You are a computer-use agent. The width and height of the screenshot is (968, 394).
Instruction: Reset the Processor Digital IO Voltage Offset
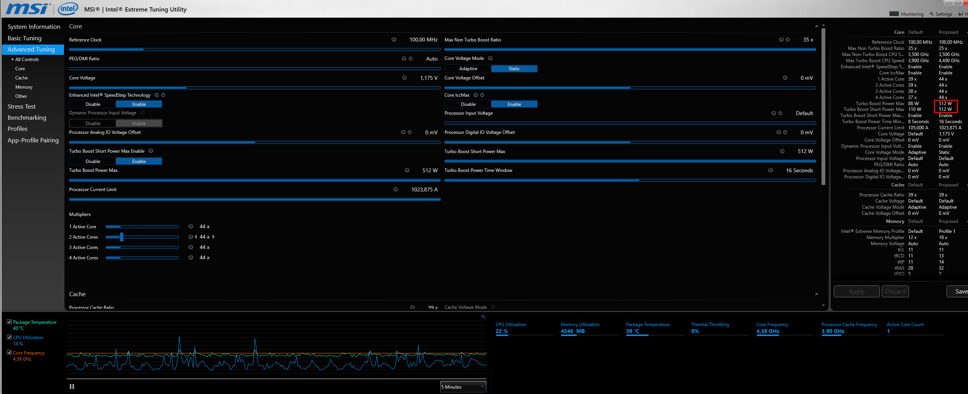click(785, 132)
